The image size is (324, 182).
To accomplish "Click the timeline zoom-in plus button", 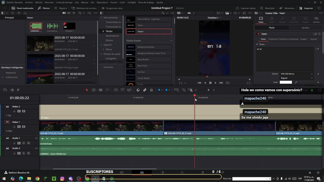I will click(x=214, y=90).
